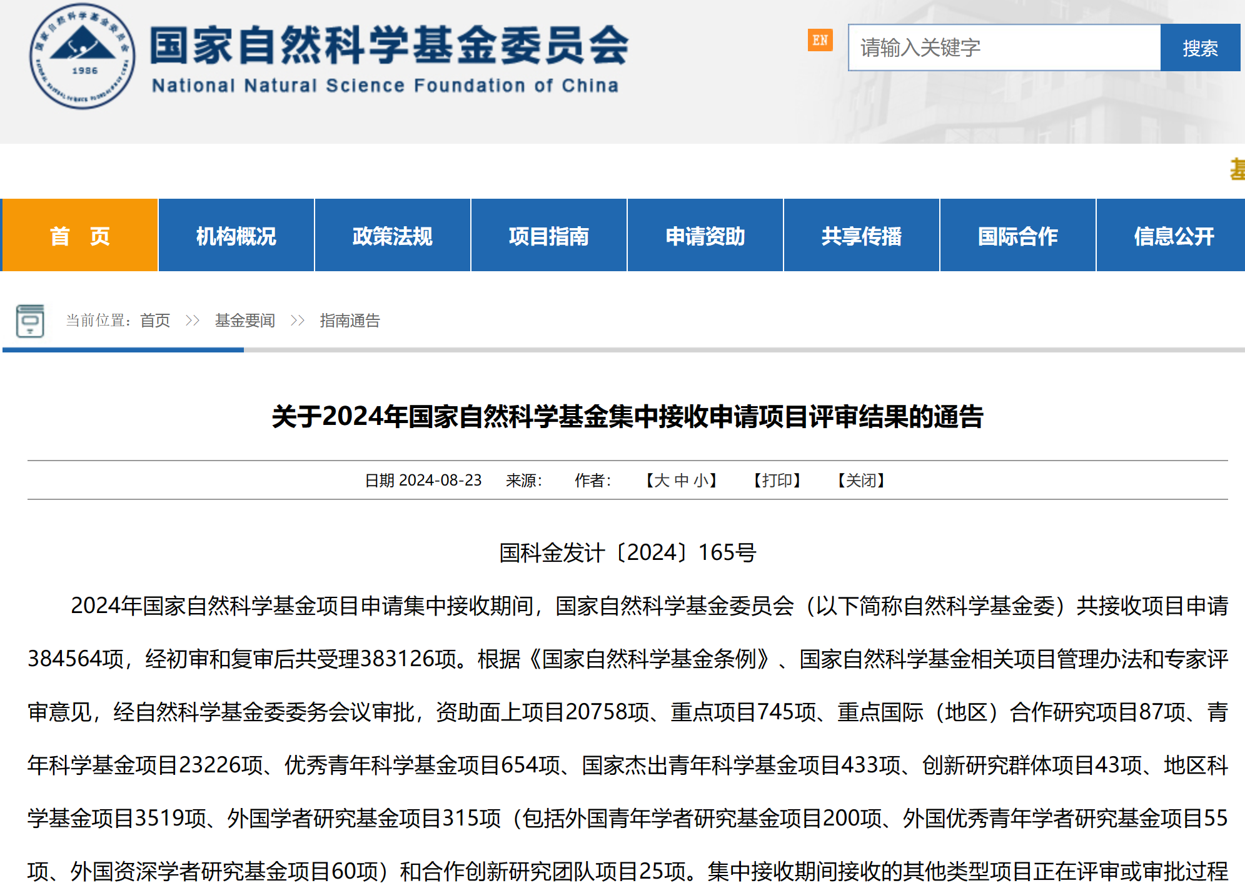The width and height of the screenshot is (1245, 888).
Task: Click the 打印 print link
Action: coord(777,480)
